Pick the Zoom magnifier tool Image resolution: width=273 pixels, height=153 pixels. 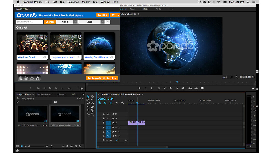[x=92, y=114]
